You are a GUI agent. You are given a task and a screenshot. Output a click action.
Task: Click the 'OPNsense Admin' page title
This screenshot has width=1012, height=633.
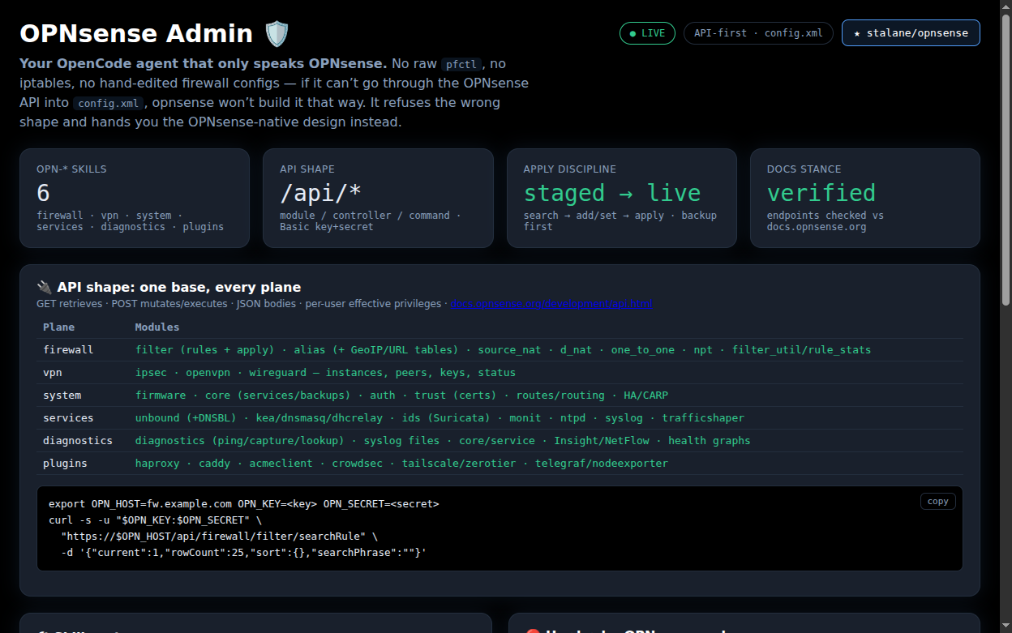click(136, 33)
